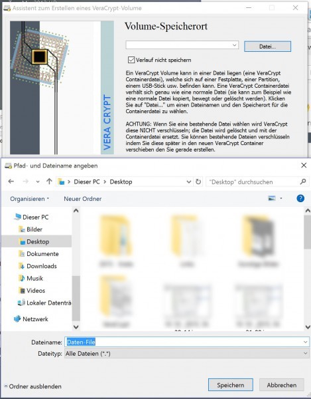311x399 pixels.
Task: Toggle the 'Verlauf nicht speichern' checkbox
Action: point(131,60)
